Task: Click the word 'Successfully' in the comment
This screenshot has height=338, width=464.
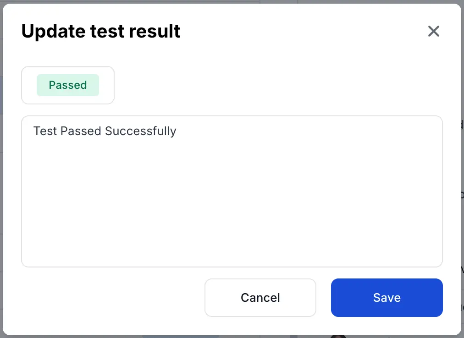Action: pyautogui.click(x=140, y=131)
